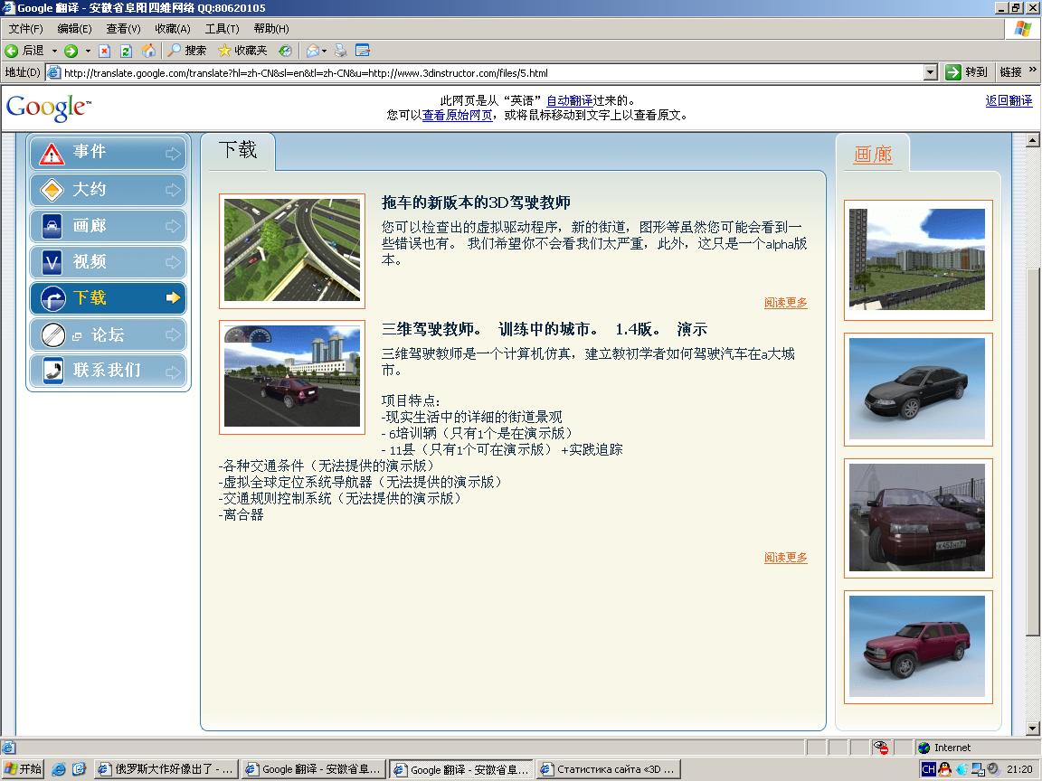Stop page loading with the red X icon
This screenshot has width=1042, height=781.
click(x=105, y=51)
